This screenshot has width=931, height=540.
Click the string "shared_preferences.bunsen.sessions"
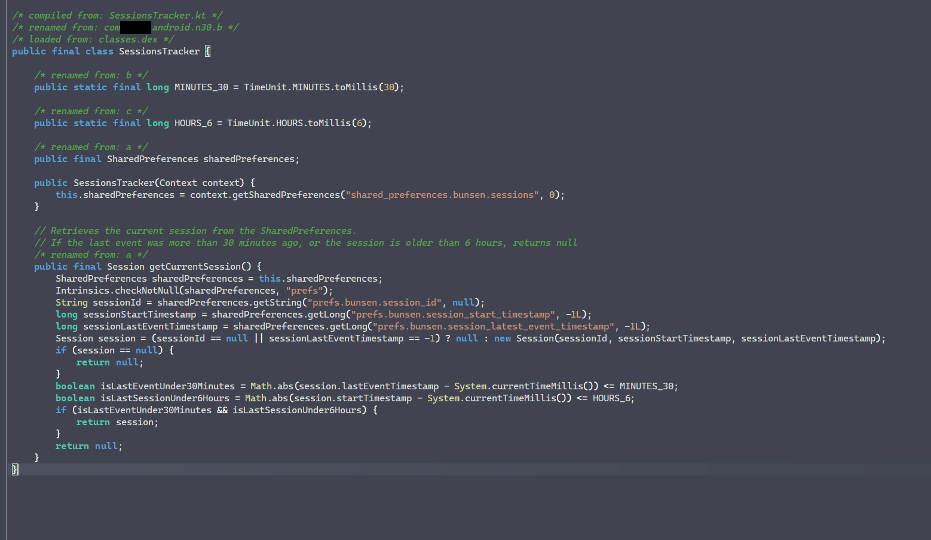(442, 195)
